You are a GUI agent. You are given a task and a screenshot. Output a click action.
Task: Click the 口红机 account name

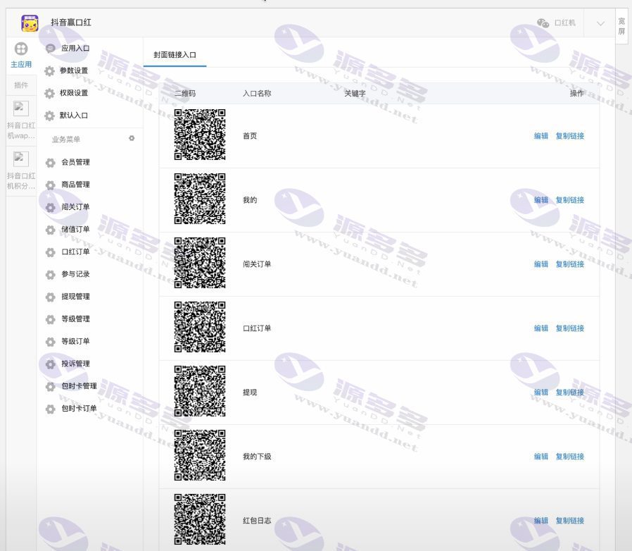point(564,23)
